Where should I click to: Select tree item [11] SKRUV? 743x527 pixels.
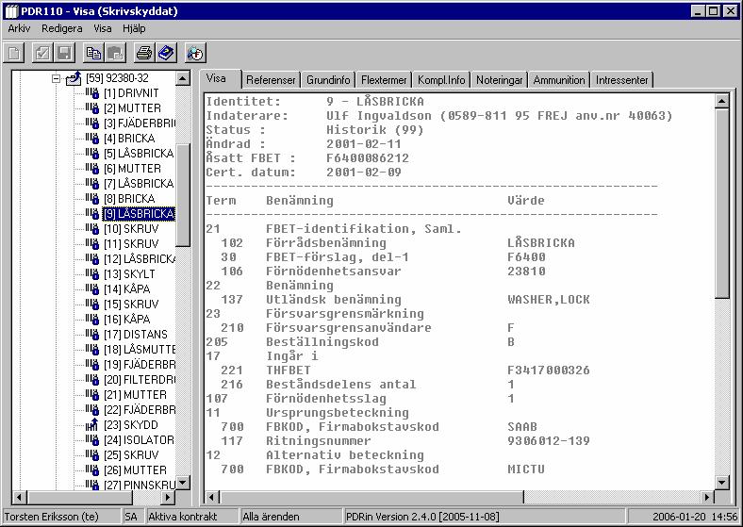click(x=131, y=244)
